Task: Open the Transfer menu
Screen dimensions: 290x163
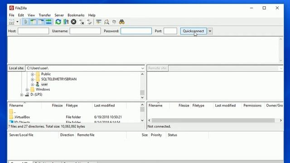Action: (44, 15)
